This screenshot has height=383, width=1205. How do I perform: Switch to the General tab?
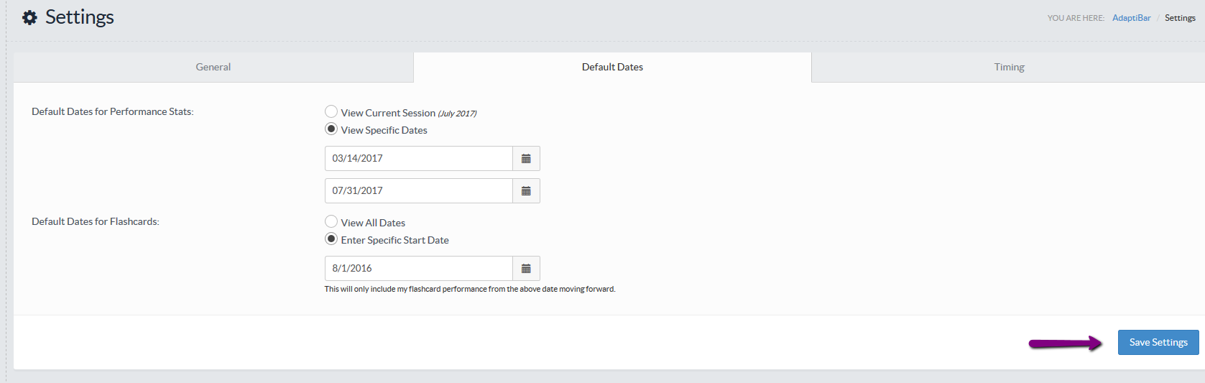[x=213, y=67]
